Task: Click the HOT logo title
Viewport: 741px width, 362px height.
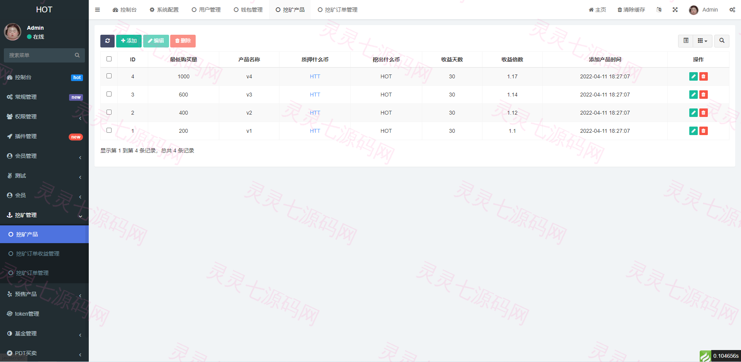Action: (44, 10)
